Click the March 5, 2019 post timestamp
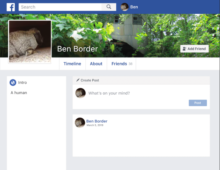 coord(95,125)
